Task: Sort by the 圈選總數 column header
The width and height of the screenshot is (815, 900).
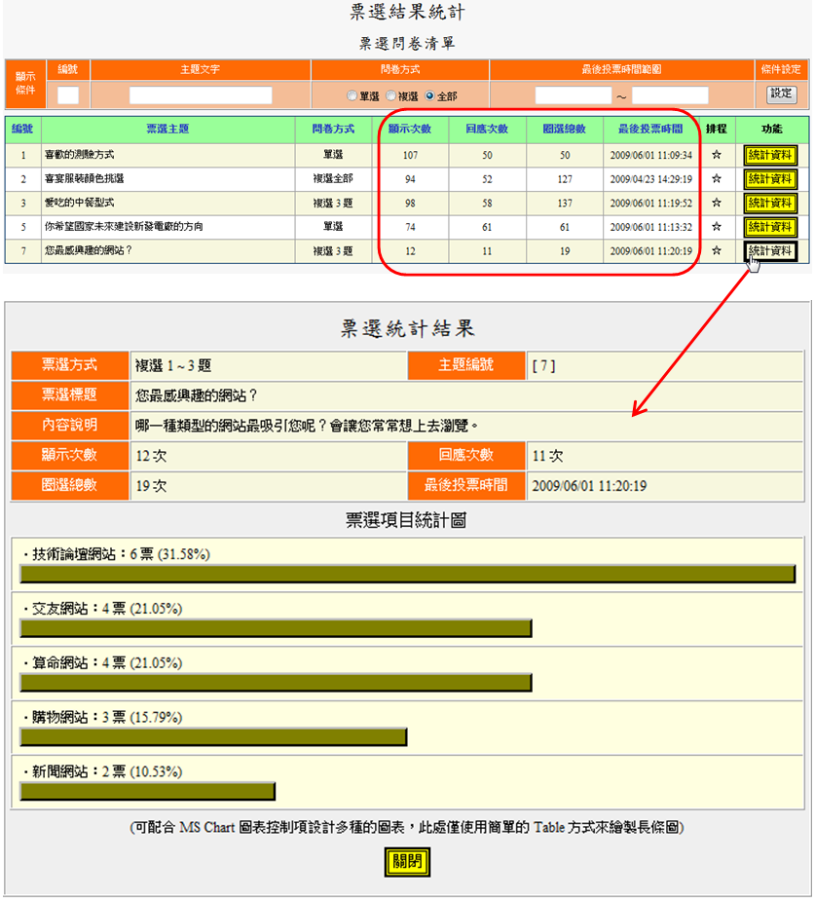Action: (x=564, y=130)
